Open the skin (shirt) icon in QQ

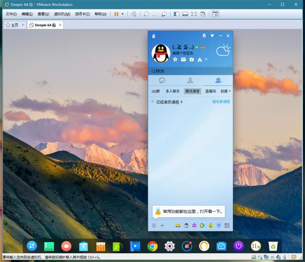[212, 36]
